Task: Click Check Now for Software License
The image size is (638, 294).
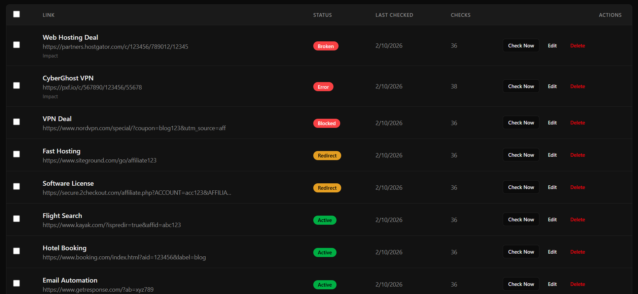Action: pyautogui.click(x=521, y=187)
